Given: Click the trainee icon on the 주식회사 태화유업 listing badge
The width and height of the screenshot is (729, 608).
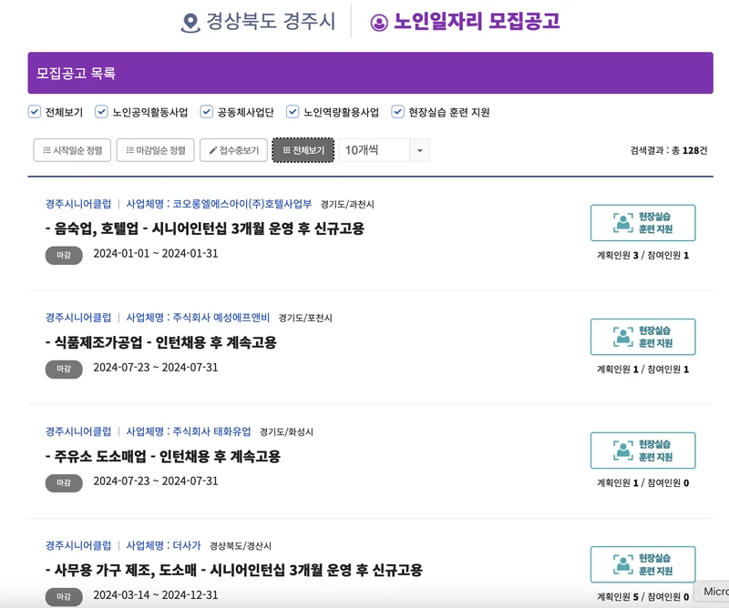Looking at the screenshot, I should coord(621,450).
